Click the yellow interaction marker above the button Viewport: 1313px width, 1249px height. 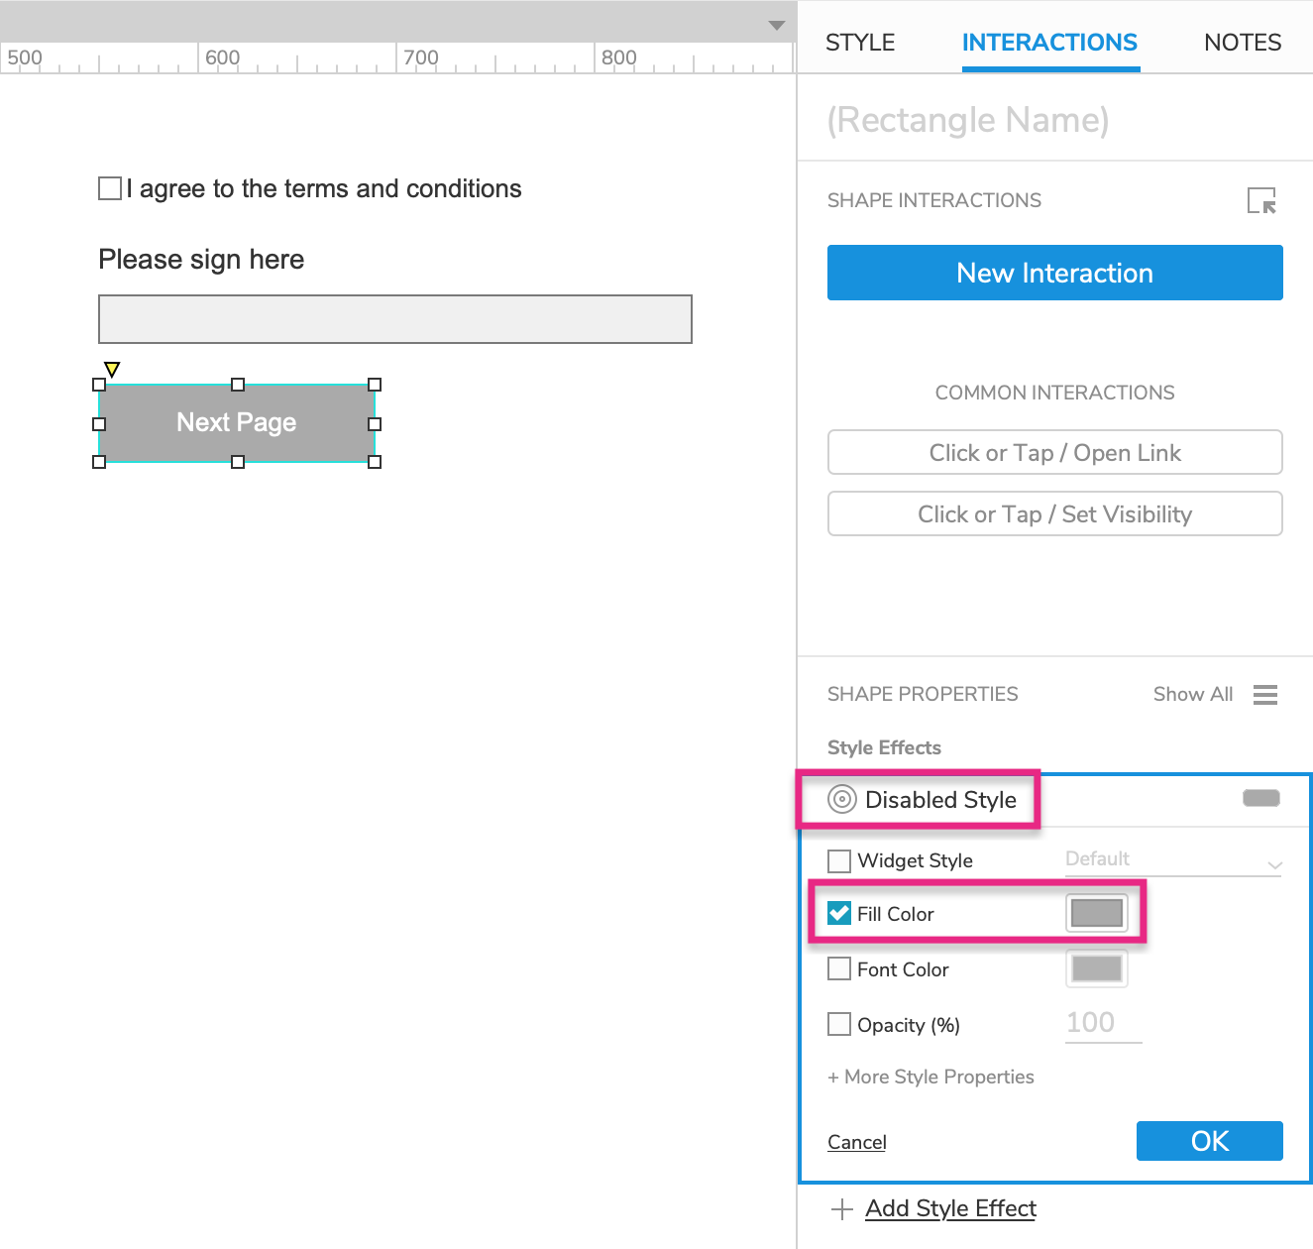pyautogui.click(x=112, y=369)
